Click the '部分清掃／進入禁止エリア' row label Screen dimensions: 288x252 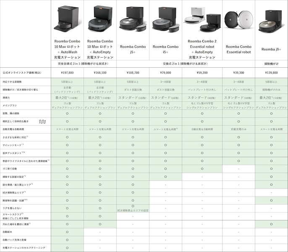click(x=18, y=184)
